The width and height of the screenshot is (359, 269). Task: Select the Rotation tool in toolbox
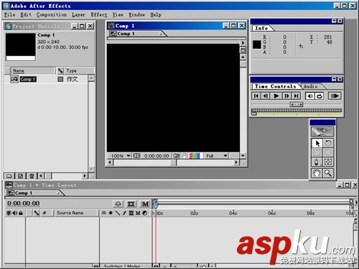point(328,143)
